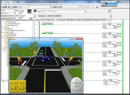Insert a Rung using the instruction toolbar
Image resolution: width=130 pixels, height=95 pixels.
click(39, 16)
